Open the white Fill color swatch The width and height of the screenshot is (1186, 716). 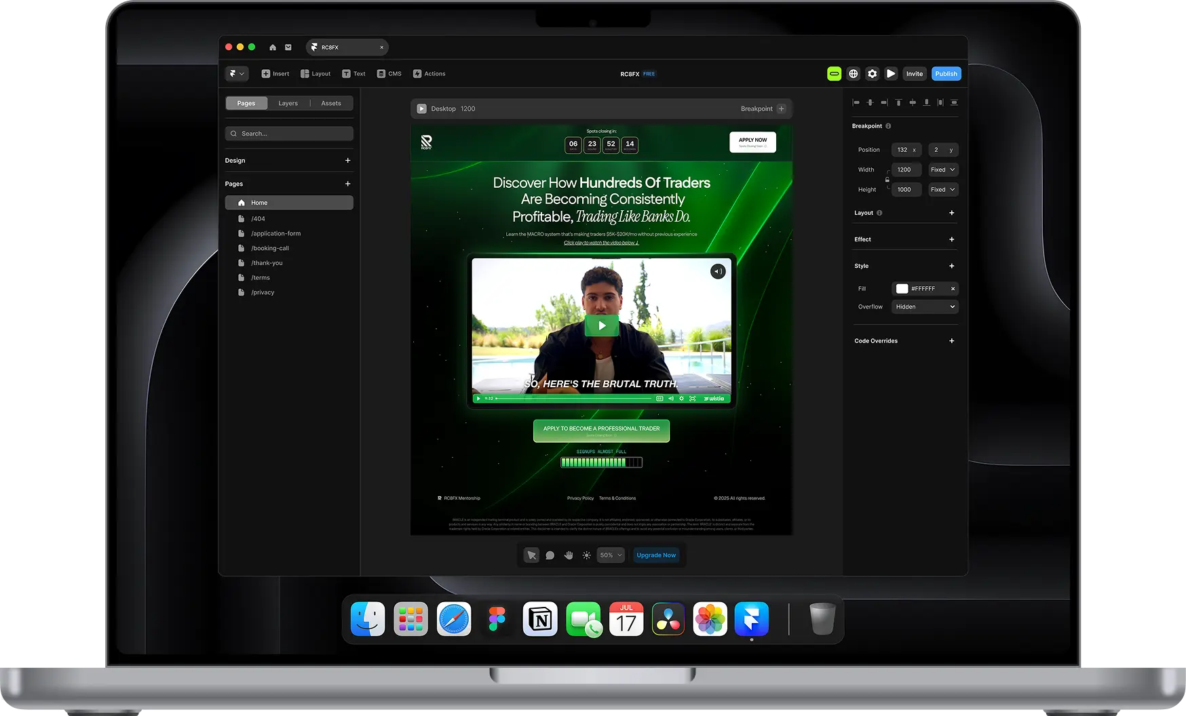tap(902, 289)
